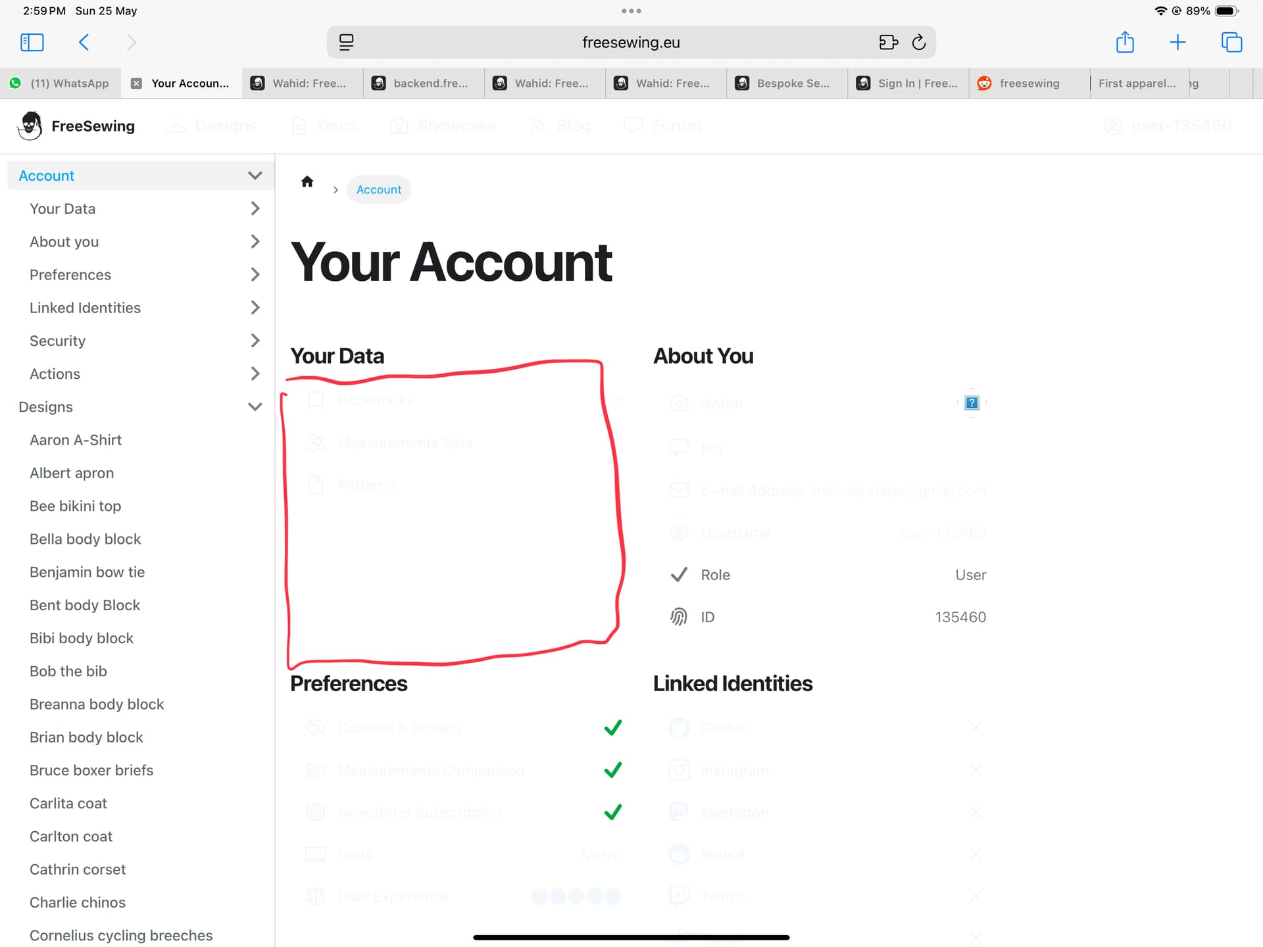Adjust the User Experience dots rating
1263x947 pixels.
click(576, 896)
